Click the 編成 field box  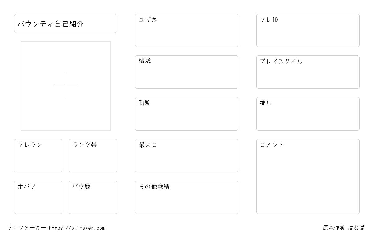click(x=187, y=72)
